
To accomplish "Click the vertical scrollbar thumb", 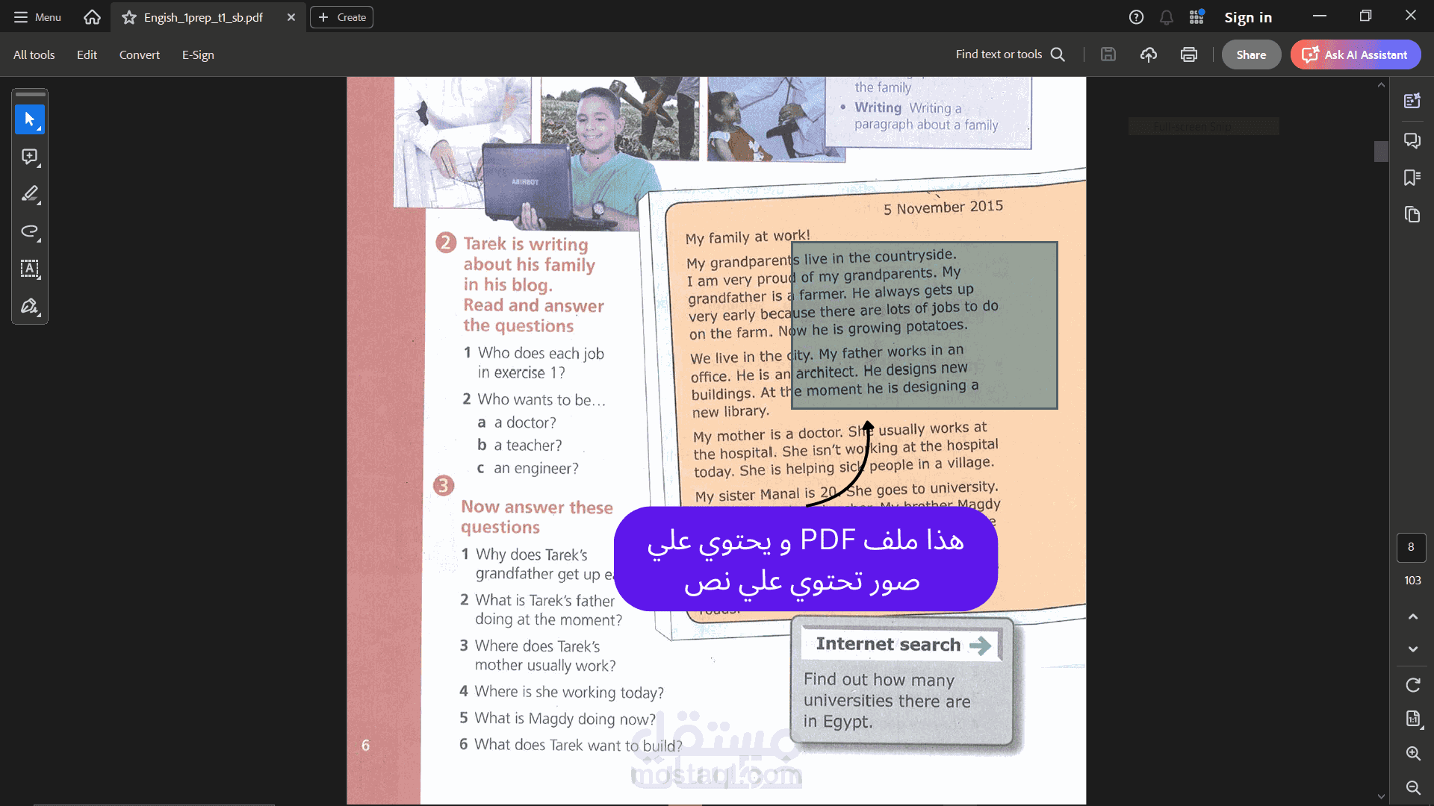I will (x=1381, y=151).
